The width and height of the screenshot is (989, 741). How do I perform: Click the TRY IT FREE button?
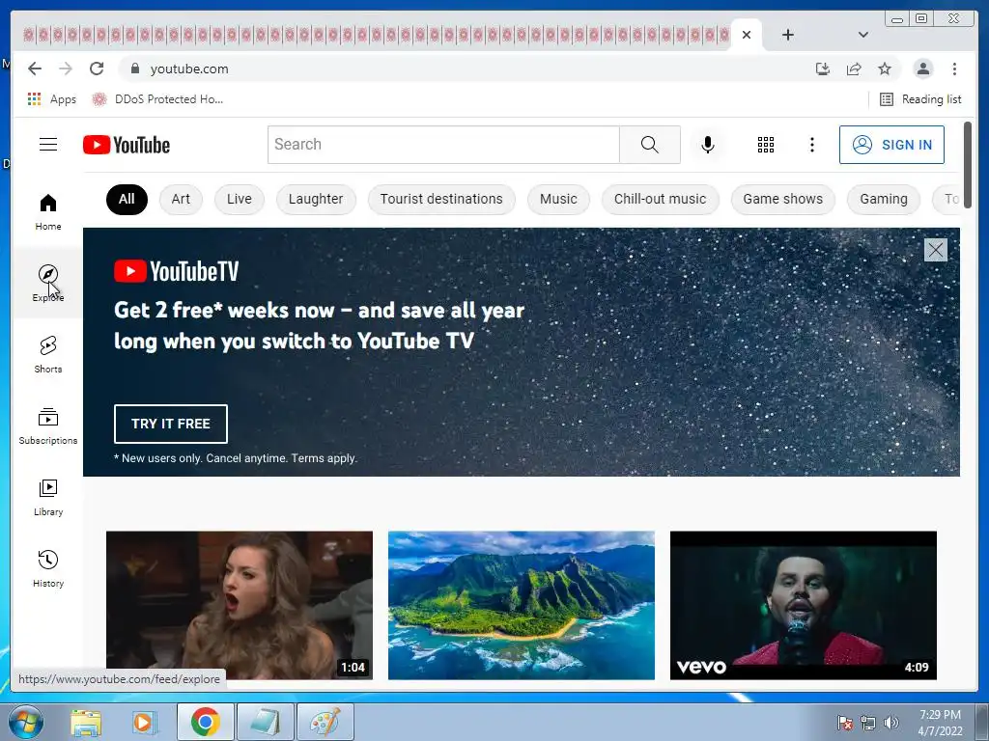171,424
